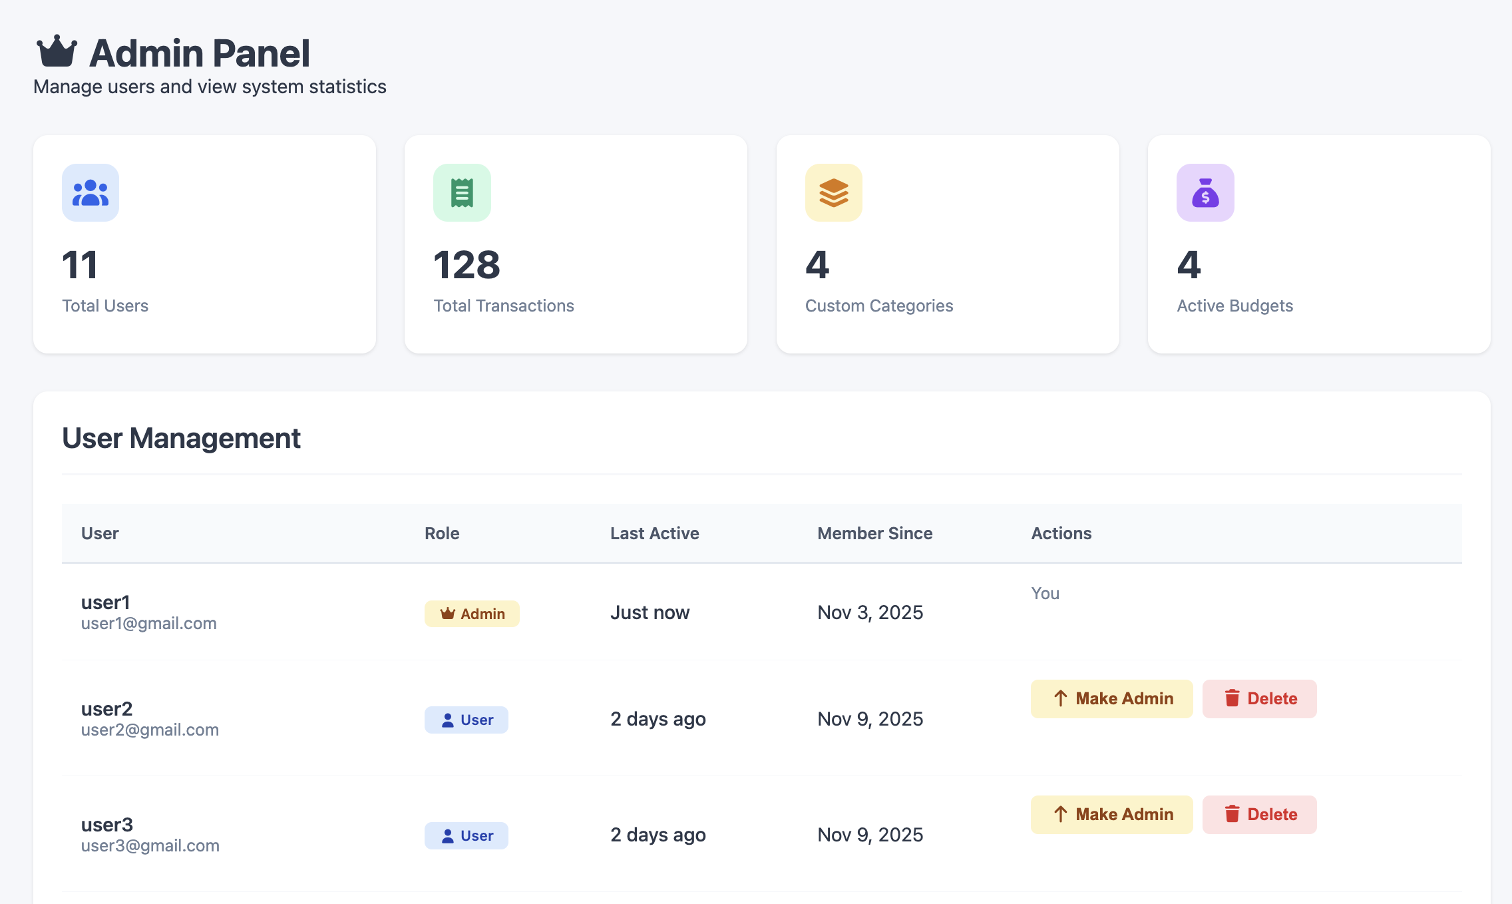Click the 'You' label in user1's Actions column
The width and height of the screenshot is (1512, 904).
point(1045,593)
